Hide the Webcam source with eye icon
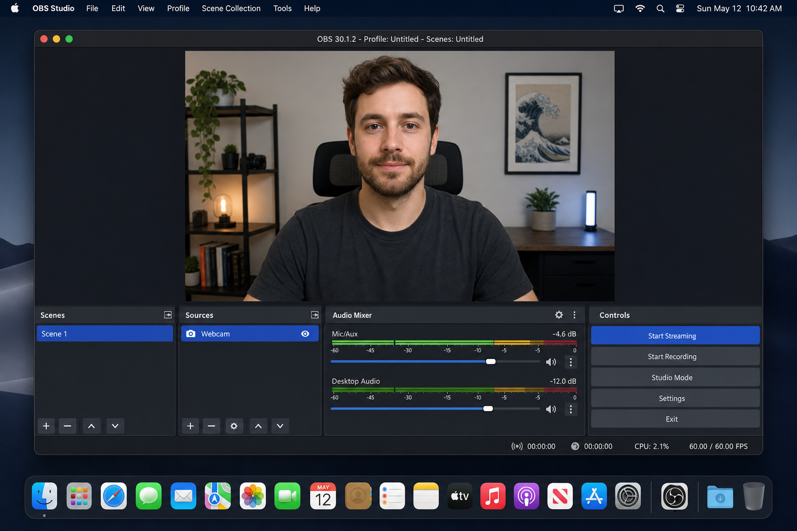This screenshot has height=531, width=797. point(305,333)
